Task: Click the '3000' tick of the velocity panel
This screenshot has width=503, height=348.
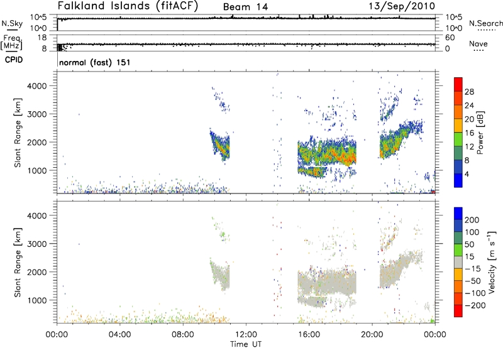Action: pyautogui.click(x=37, y=244)
